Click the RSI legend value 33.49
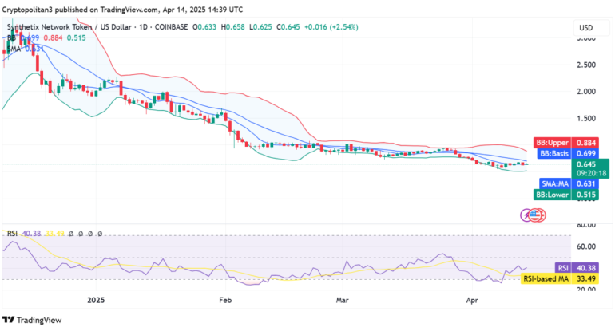This screenshot has width=615, height=331. pos(54,234)
